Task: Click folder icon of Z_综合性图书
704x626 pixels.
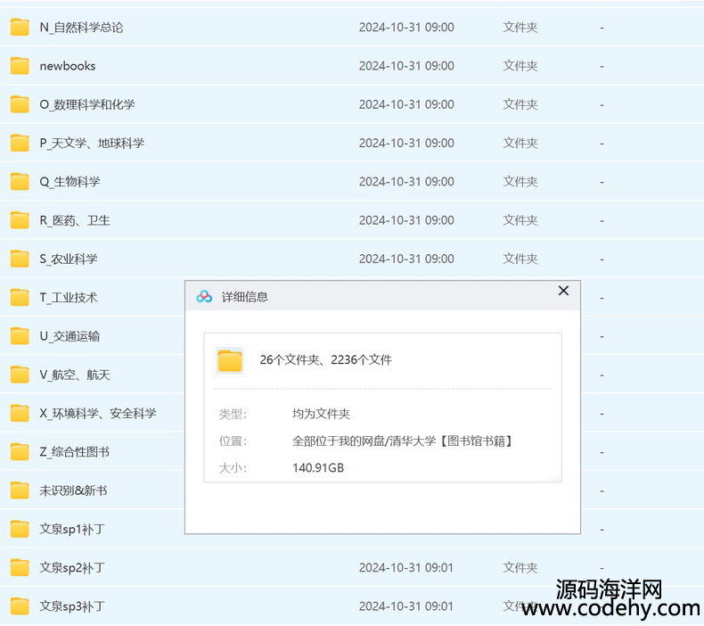Action: pos(20,452)
